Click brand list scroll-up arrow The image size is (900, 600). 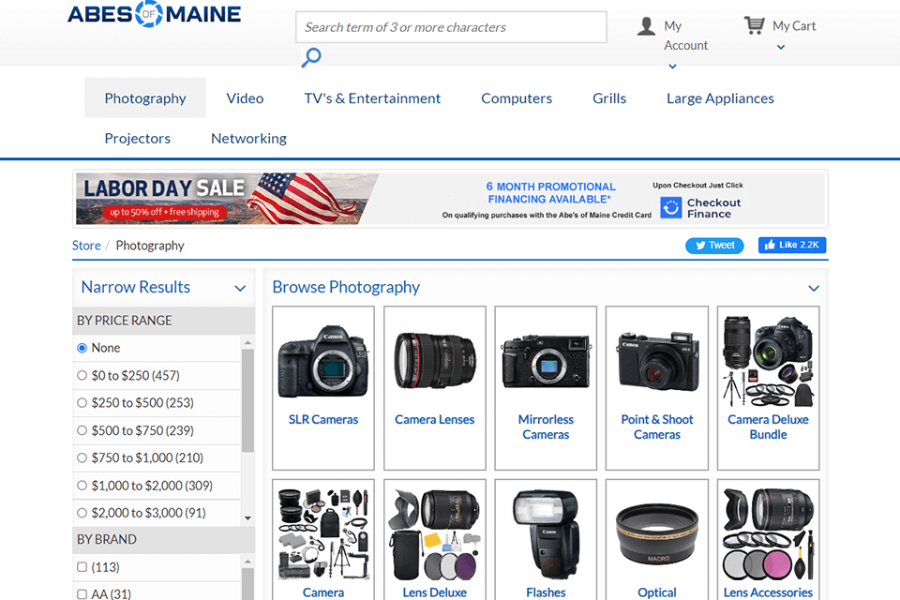tap(247, 562)
